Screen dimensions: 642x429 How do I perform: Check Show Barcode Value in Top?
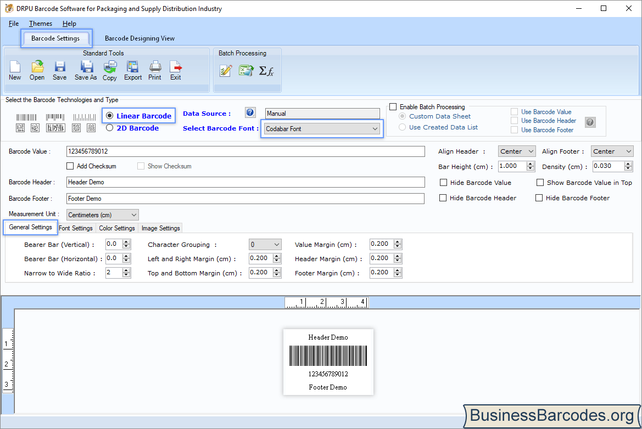tap(540, 182)
